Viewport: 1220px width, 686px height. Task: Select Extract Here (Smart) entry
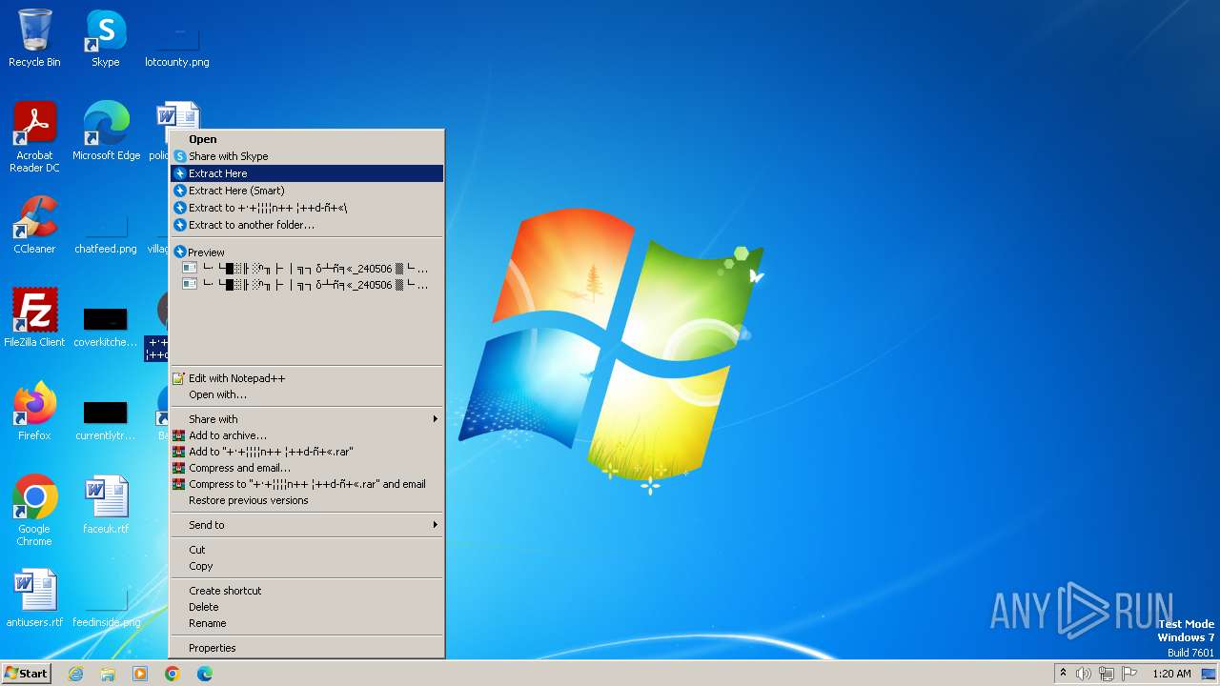307,191
